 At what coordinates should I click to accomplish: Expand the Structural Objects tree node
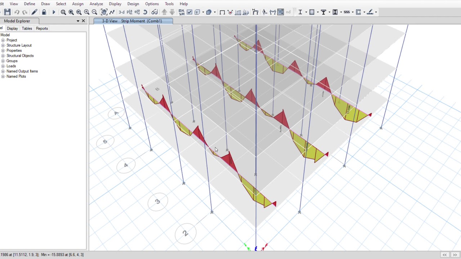[x=3, y=56]
